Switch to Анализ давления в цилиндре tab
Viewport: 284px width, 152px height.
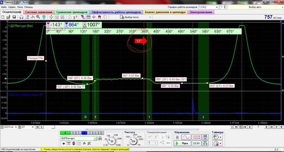(x=165, y=12)
